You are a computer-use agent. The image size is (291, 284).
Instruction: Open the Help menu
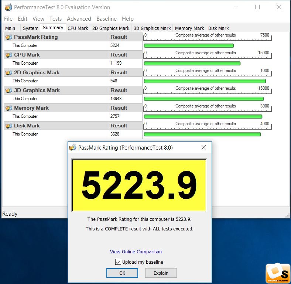coord(128,19)
